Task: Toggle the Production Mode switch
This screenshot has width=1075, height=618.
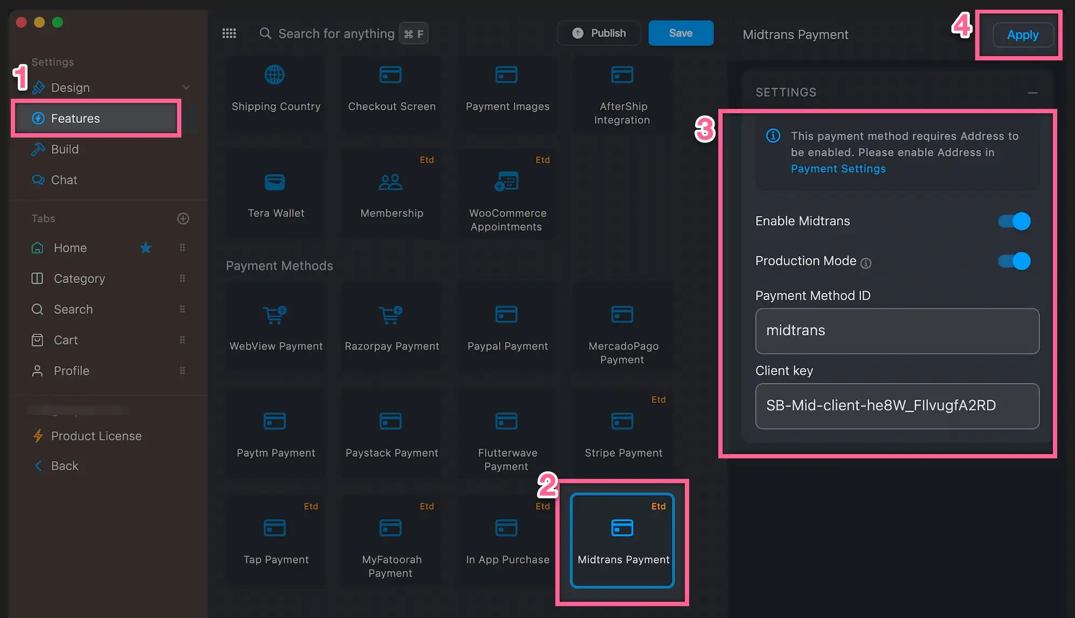Action: coord(1013,261)
